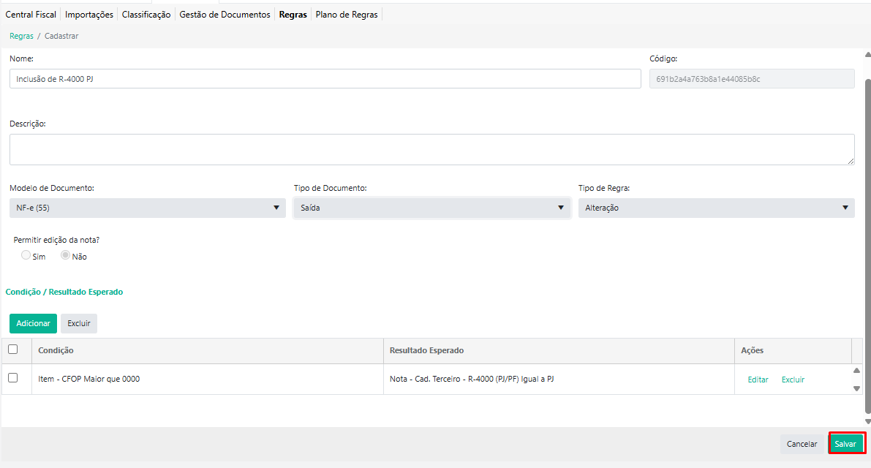Click the Regras breadcrumb link
Screen dimensions: 871x468
(21, 36)
